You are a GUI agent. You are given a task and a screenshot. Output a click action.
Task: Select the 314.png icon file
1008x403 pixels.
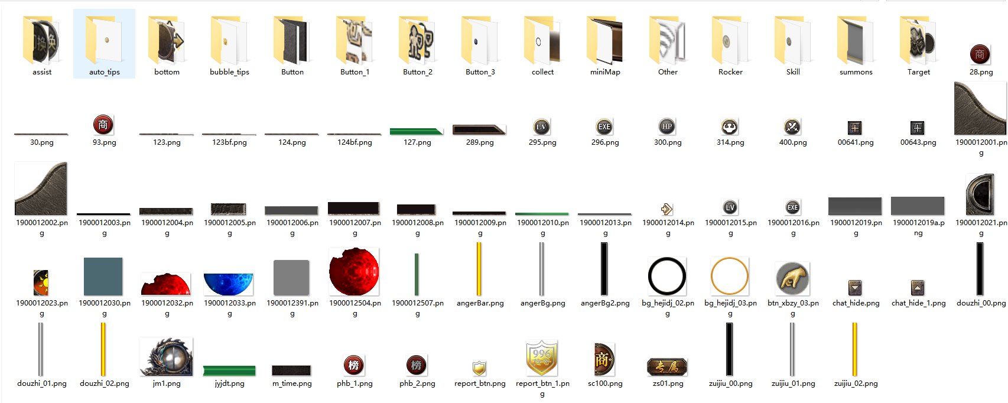coord(730,126)
